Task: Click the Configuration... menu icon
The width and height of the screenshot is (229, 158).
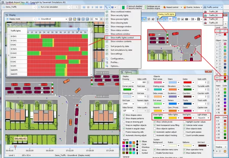Action: tap(107, 59)
